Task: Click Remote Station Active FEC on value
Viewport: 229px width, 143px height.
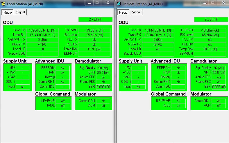Action: pyautogui.click(x=219, y=77)
